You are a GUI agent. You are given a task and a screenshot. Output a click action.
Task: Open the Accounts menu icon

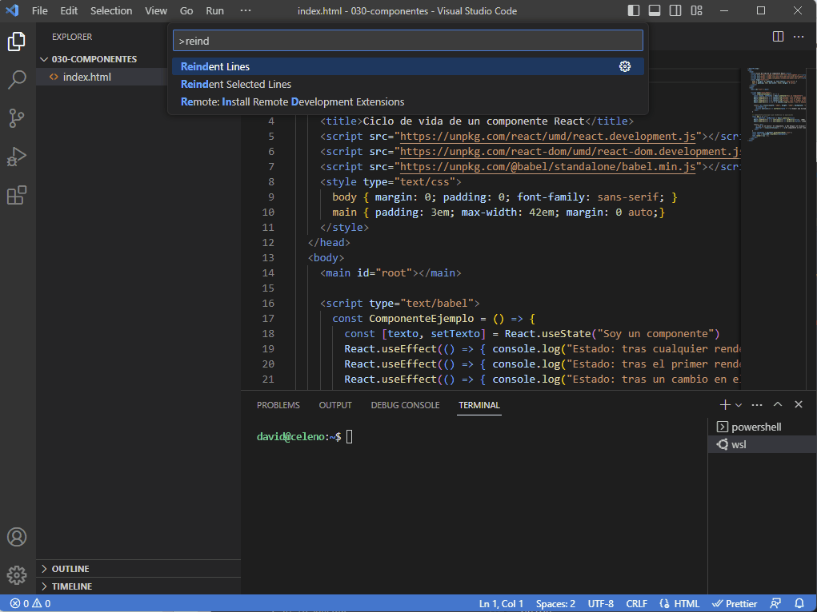click(17, 537)
